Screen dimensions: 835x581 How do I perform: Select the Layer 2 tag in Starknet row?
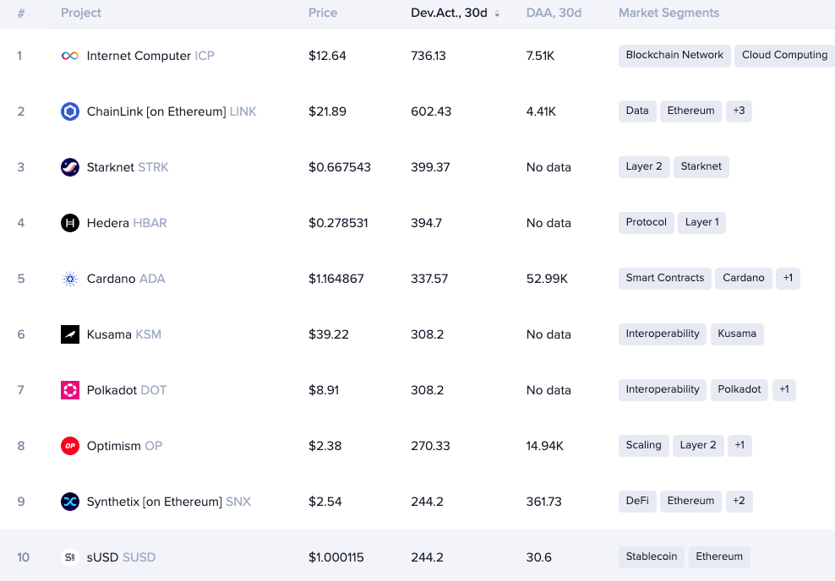pos(644,166)
